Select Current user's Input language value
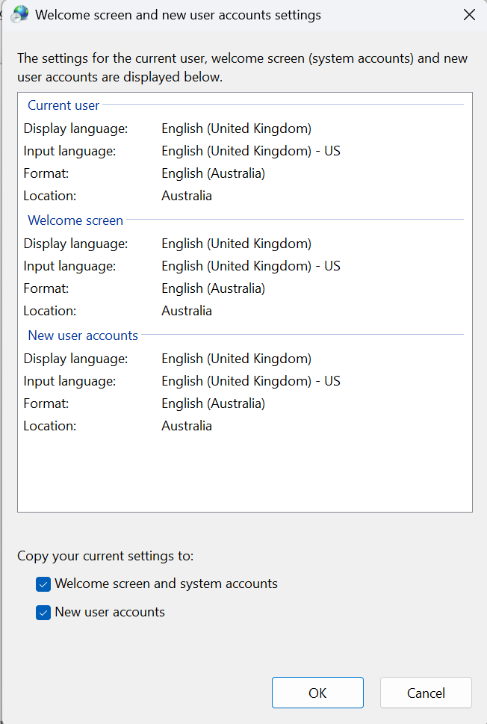The width and height of the screenshot is (487, 724). (250, 151)
